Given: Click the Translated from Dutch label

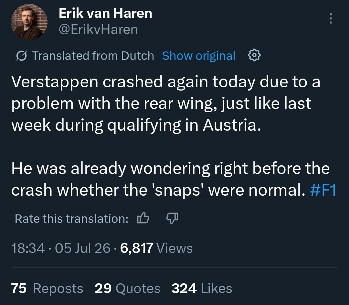Looking at the screenshot, I should pyautogui.click(x=93, y=56).
